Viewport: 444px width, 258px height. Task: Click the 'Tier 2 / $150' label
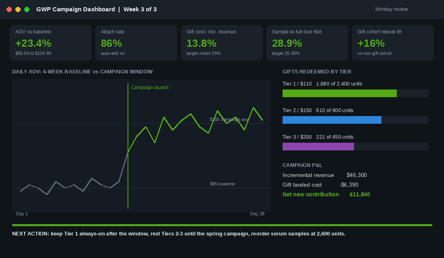coord(297,110)
